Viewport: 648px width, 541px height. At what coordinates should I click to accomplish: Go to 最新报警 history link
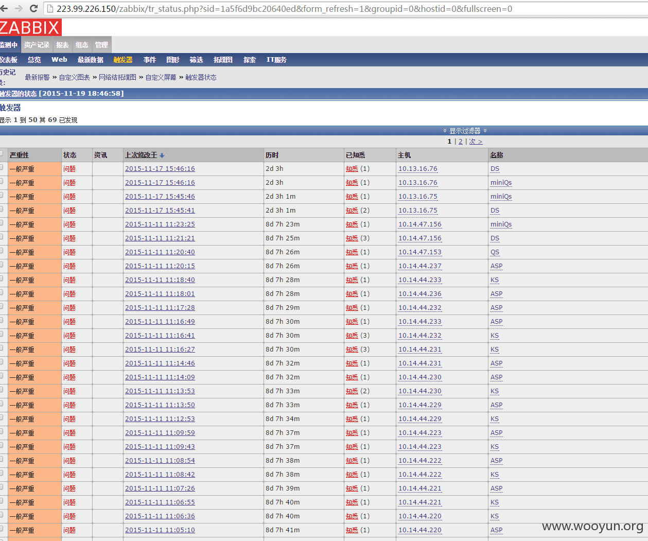(38, 77)
